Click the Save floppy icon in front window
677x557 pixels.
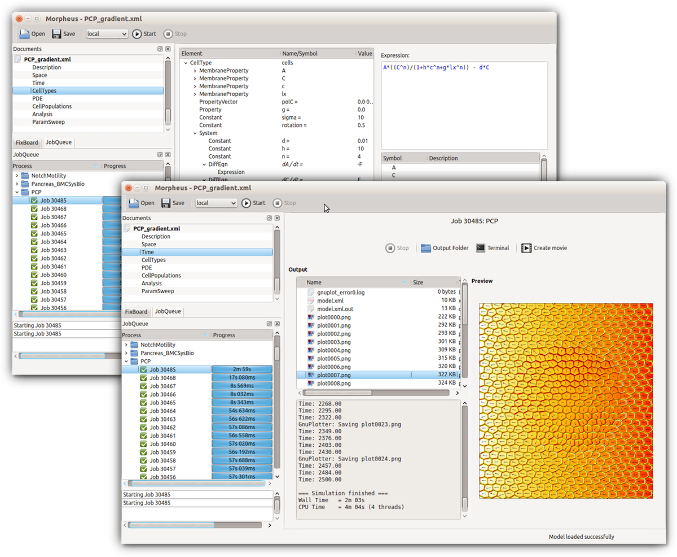(166, 203)
